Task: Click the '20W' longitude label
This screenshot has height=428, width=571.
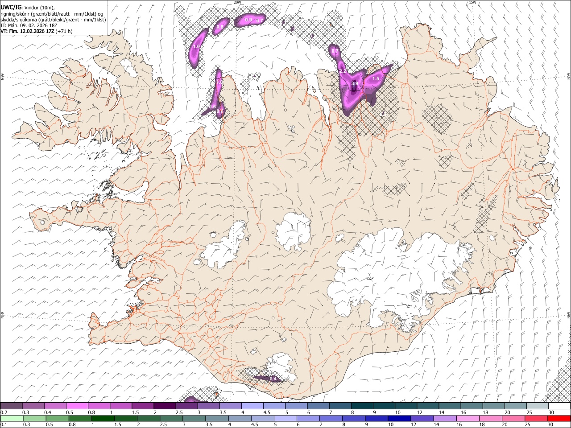Action: [238, 2]
